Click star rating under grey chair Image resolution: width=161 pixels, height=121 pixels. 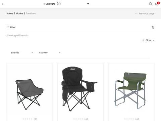27,119
